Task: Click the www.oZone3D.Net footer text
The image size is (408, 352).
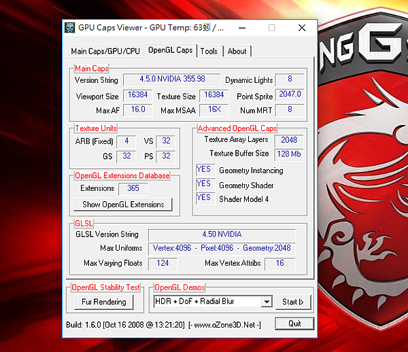Action: (x=224, y=325)
